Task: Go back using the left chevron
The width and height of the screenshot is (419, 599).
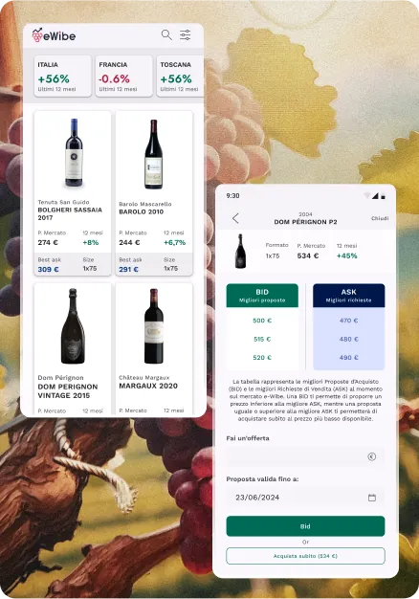Action: point(235,218)
